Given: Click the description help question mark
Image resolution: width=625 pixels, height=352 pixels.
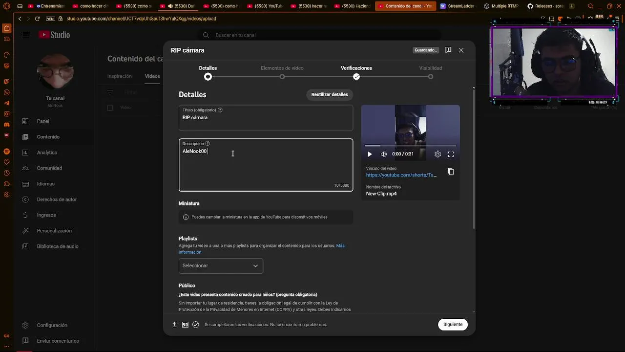Looking at the screenshot, I should pos(208,144).
